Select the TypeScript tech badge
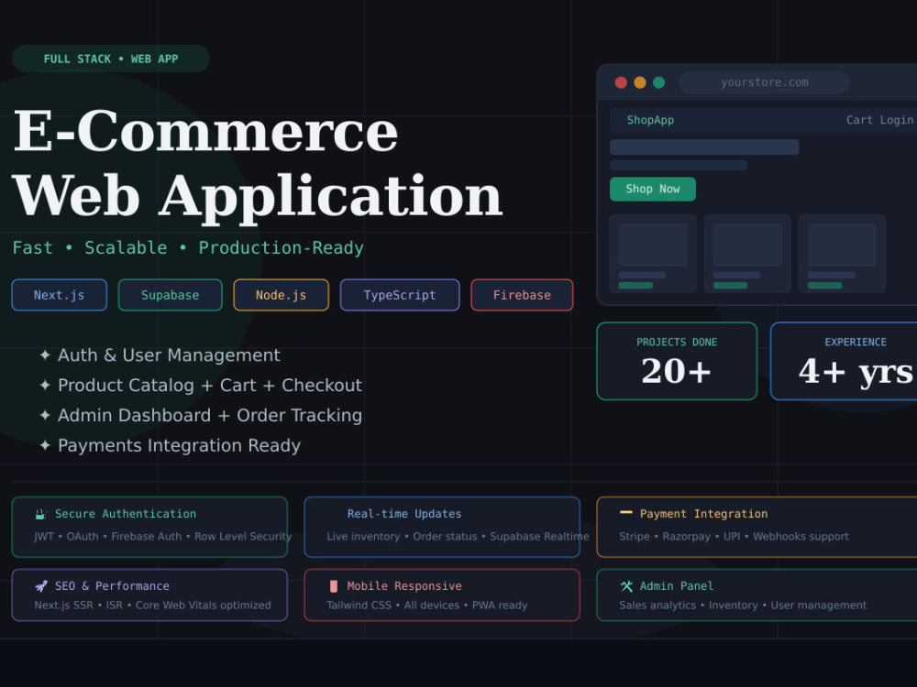Viewport: 917px width, 687px height. point(400,295)
